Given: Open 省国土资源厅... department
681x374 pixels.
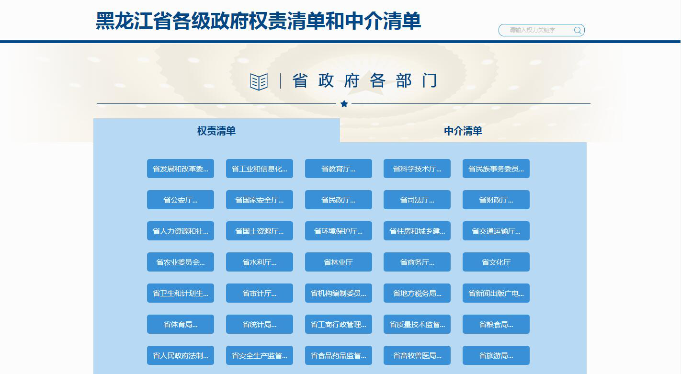Looking at the screenshot, I should click(260, 231).
